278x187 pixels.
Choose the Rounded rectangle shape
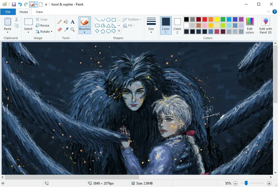point(97,25)
